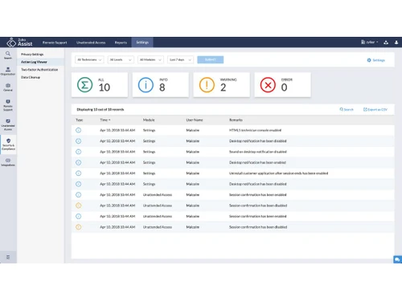Select Two-factor Authentication menu item
The width and height of the screenshot is (402, 301).
39,70
